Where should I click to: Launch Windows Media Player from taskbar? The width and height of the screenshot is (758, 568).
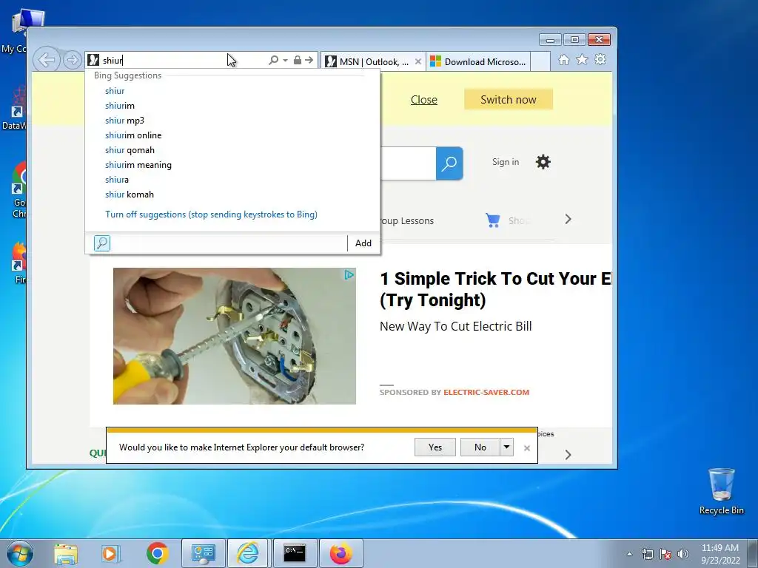pyautogui.click(x=111, y=554)
